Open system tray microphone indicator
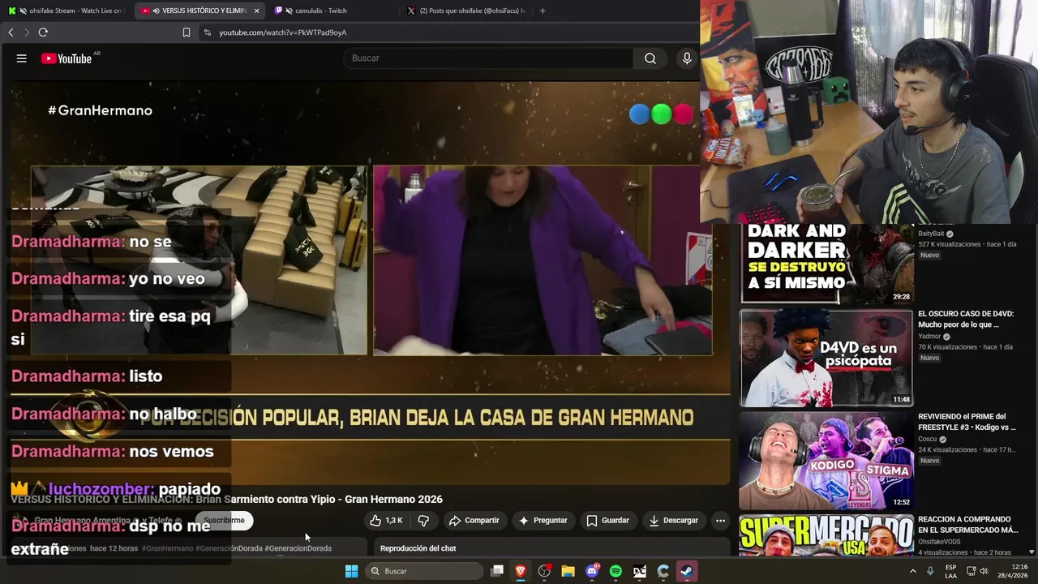Viewport: 1038px width, 584px height. coord(931,571)
